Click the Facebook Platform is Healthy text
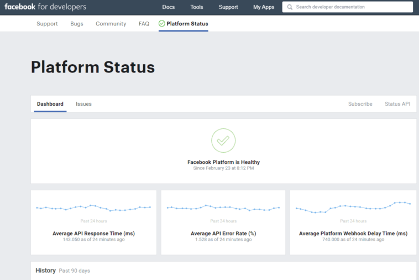The image size is (419, 280). [x=223, y=162]
